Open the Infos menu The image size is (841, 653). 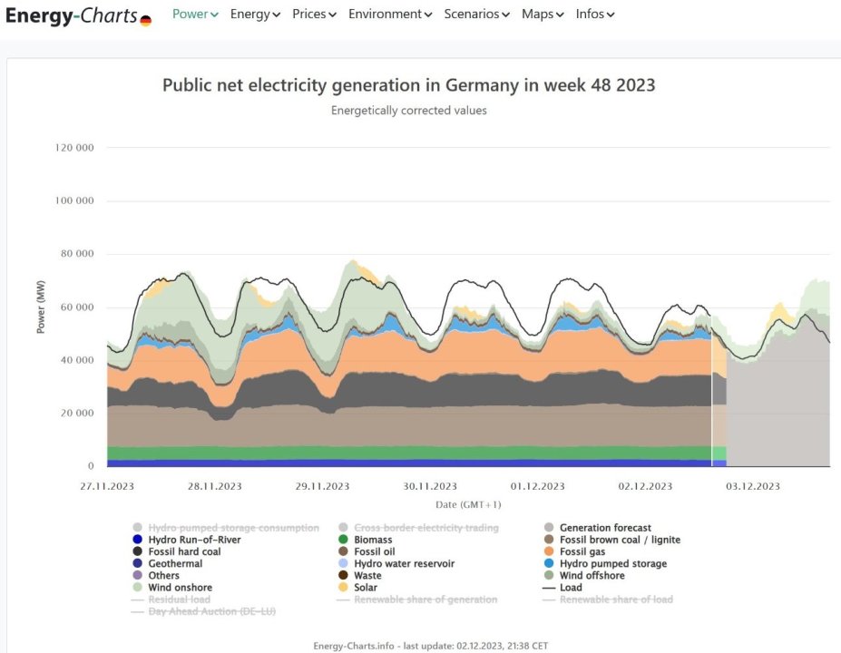[595, 15]
